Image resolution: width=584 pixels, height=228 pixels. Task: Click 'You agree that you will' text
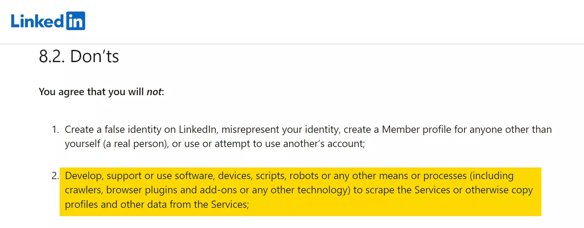[91, 92]
